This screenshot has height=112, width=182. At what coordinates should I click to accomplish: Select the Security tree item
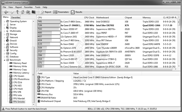point(14,50)
